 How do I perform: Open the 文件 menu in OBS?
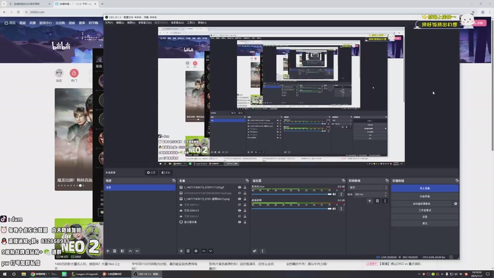point(109,23)
